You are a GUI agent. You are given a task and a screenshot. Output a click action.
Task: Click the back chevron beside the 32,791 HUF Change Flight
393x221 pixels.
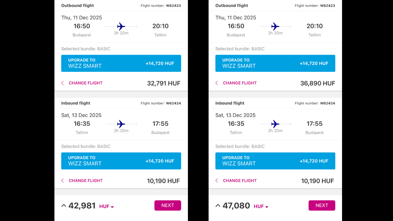[x=63, y=83]
